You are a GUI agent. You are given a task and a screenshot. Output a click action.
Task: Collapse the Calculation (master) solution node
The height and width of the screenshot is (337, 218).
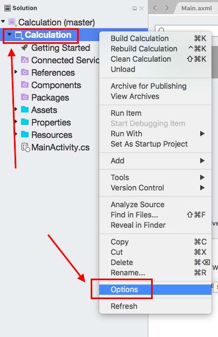(3, 22)
